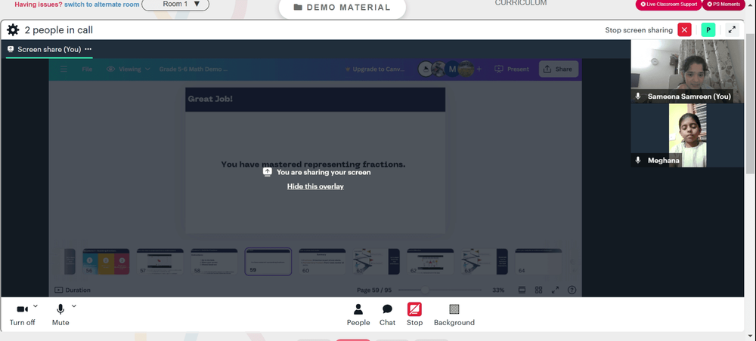Open the Canva help icon

[x=572, y=290]
